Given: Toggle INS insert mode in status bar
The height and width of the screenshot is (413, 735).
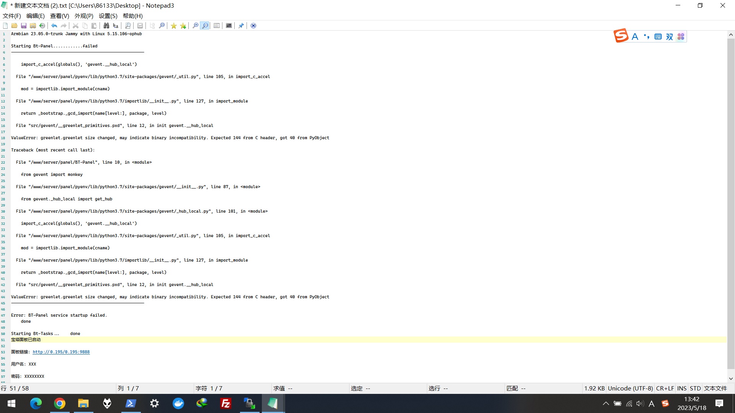Looking at the screenshot, I should point(682,388).
